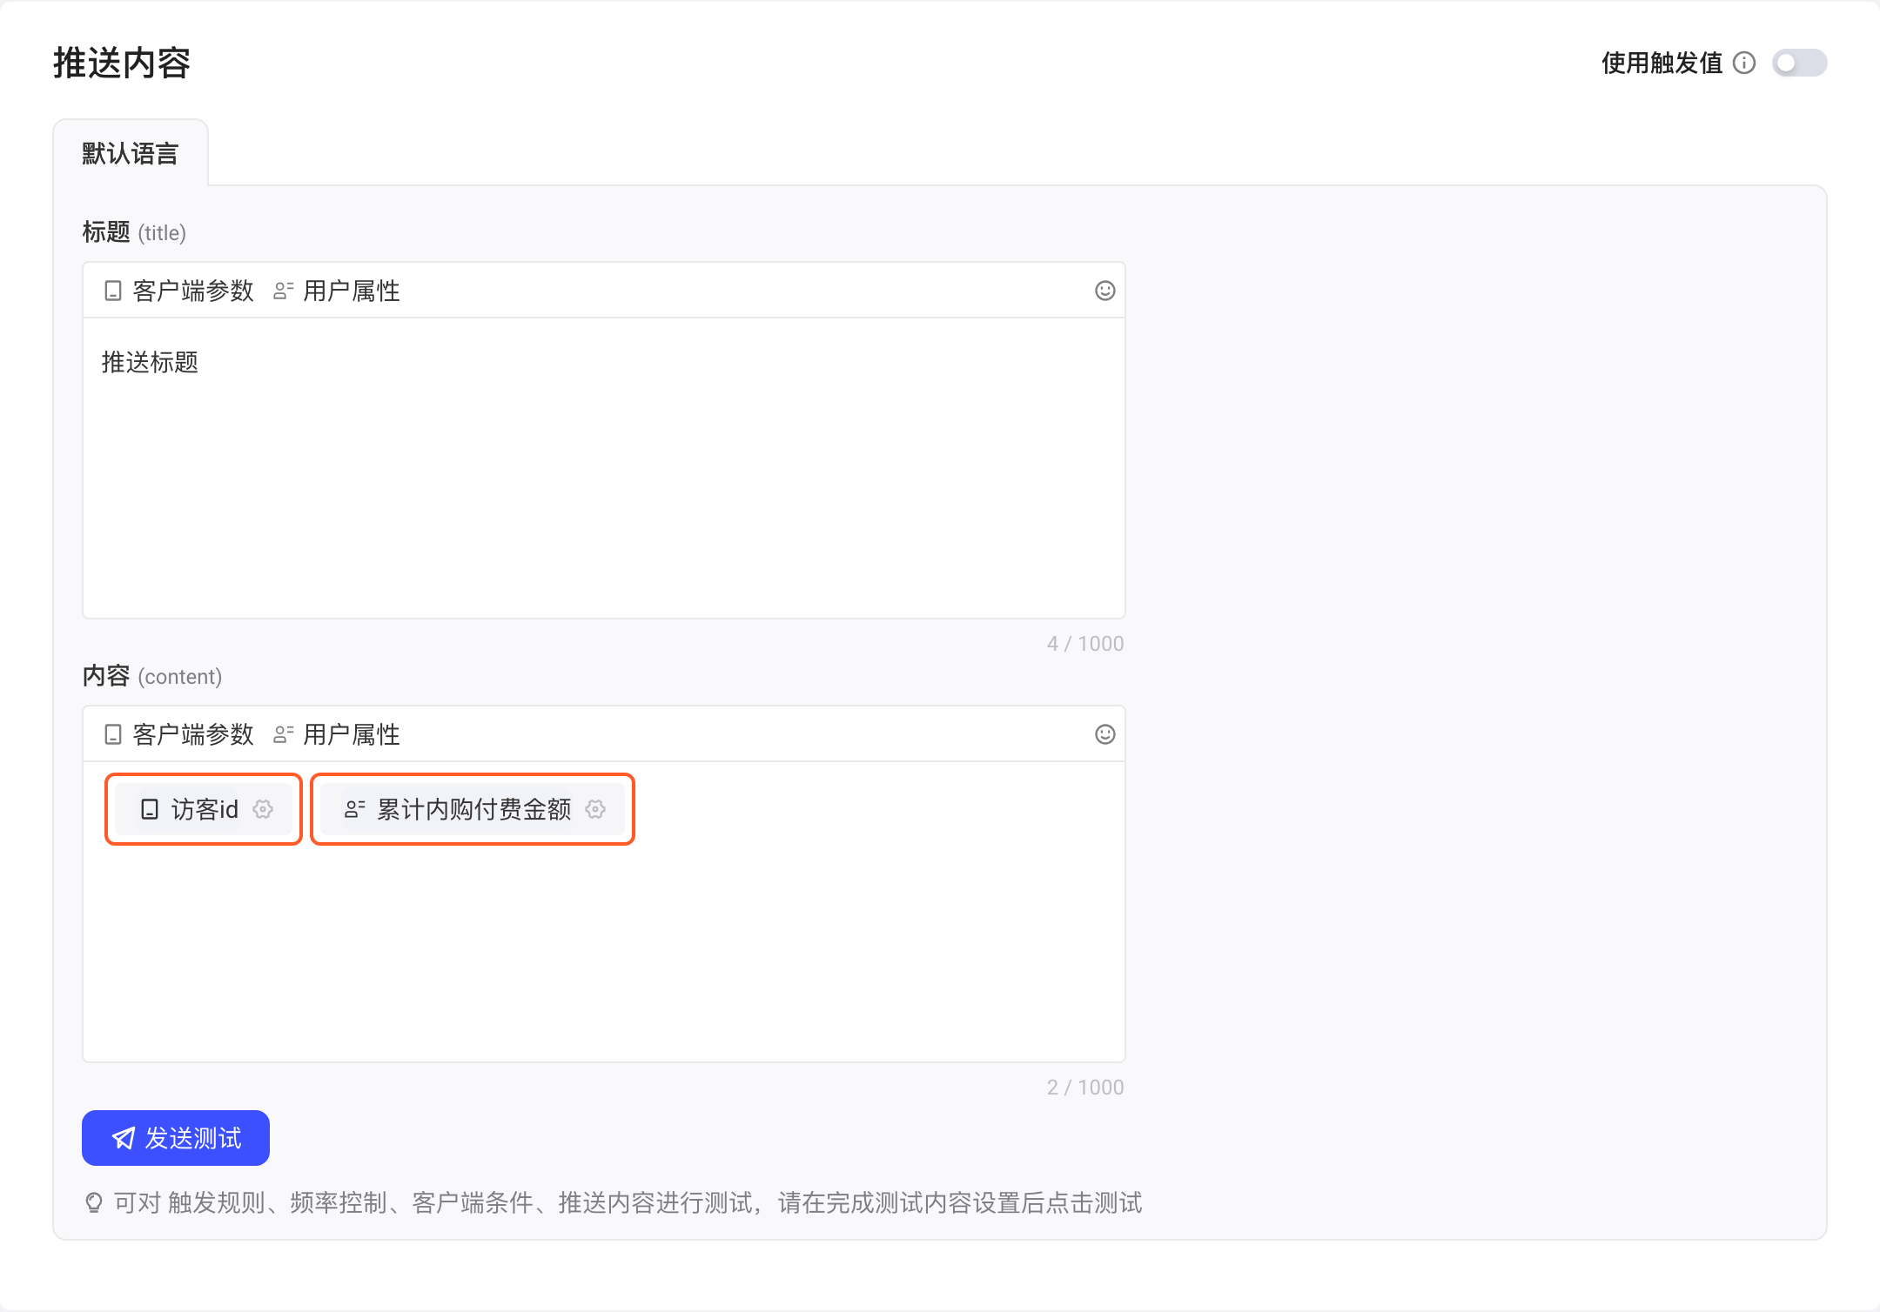Open emoji picker in the content editor
1880x1312 pixels.
point(1104,734)
